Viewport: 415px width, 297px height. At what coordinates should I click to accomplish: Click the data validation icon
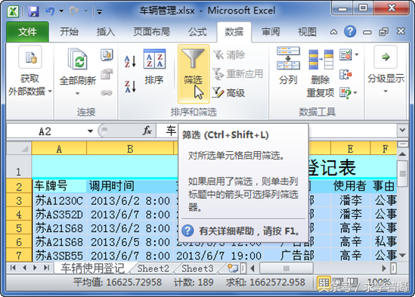click(x=345, y=55)
